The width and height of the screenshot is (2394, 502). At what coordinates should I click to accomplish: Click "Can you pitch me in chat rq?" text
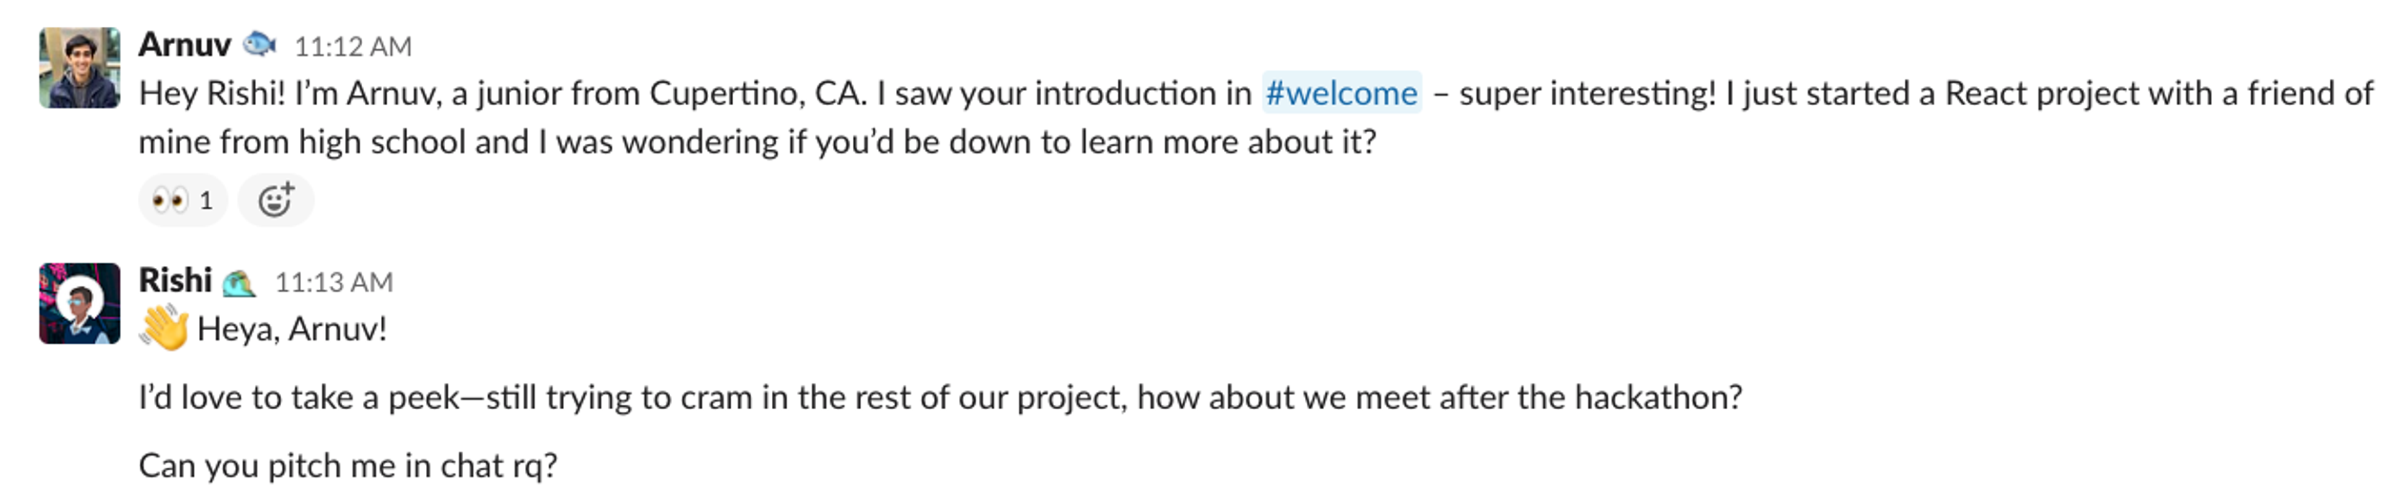(348, 465)
